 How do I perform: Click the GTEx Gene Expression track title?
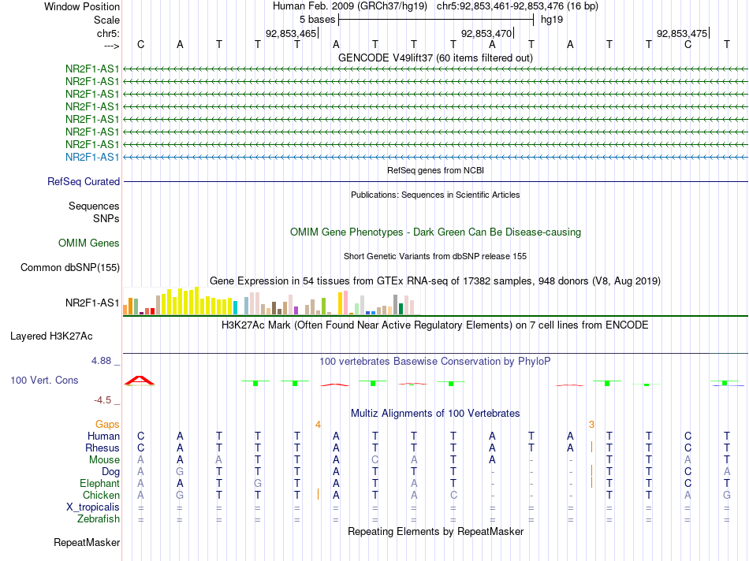pos(435,280)
